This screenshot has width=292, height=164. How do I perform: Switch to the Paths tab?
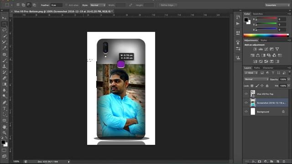point(257,68)
